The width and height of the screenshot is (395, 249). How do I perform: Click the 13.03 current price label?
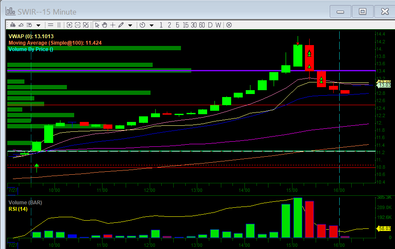point(385,85)
